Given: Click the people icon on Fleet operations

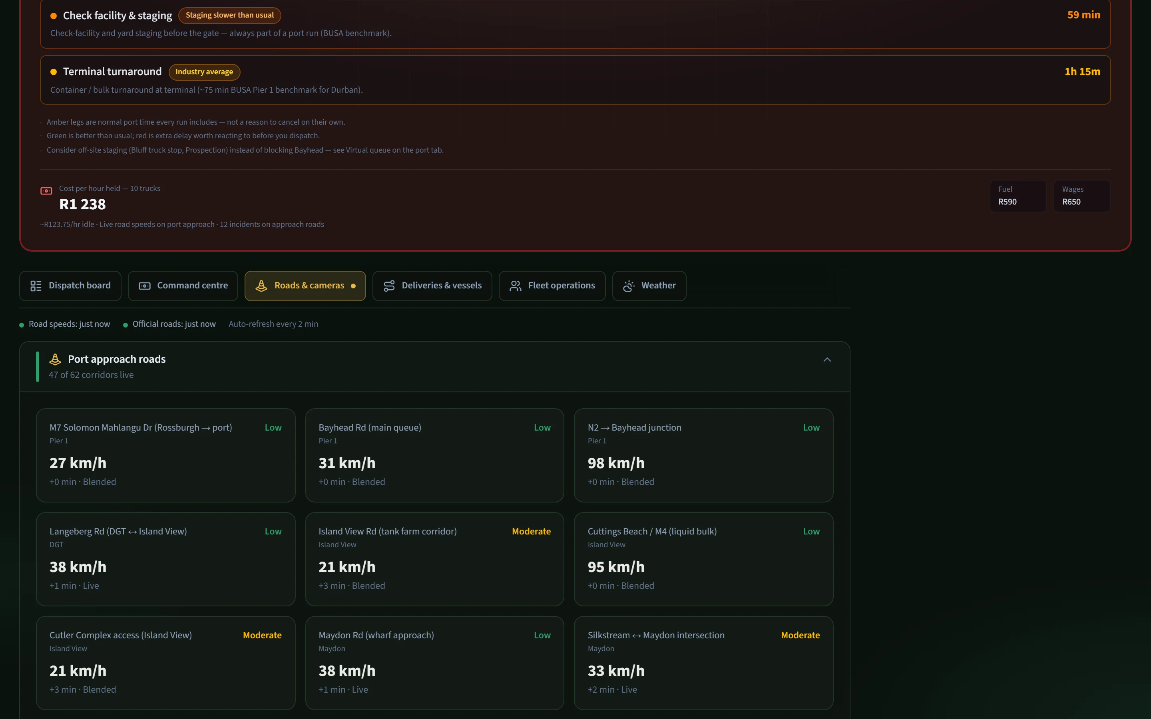Looking at the screenshot, I should click(x=516, y=286).
